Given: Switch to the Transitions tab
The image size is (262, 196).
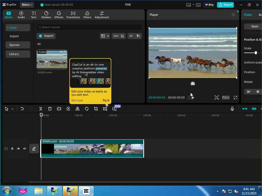Looking at the screenshot, I should 73,15.
